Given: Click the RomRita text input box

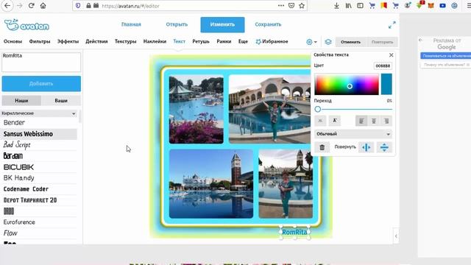Looking at the screenshot, I should pyautogui.click(x=41, y=62).
